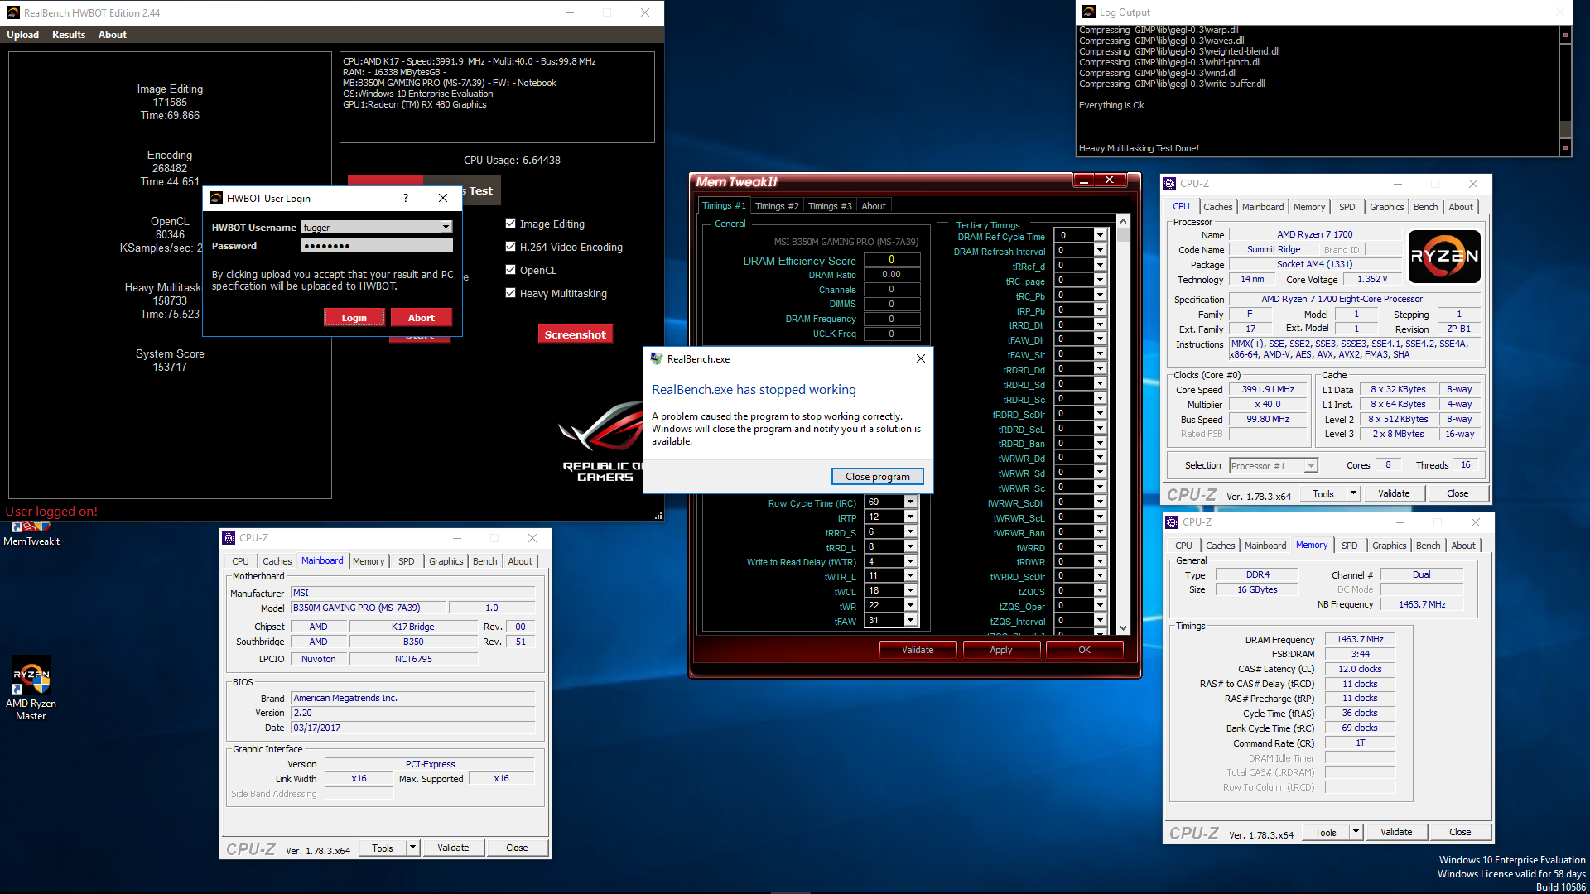Close the Mem TweakIt window
1590x894 pixels.
[x=1110, y=180]
